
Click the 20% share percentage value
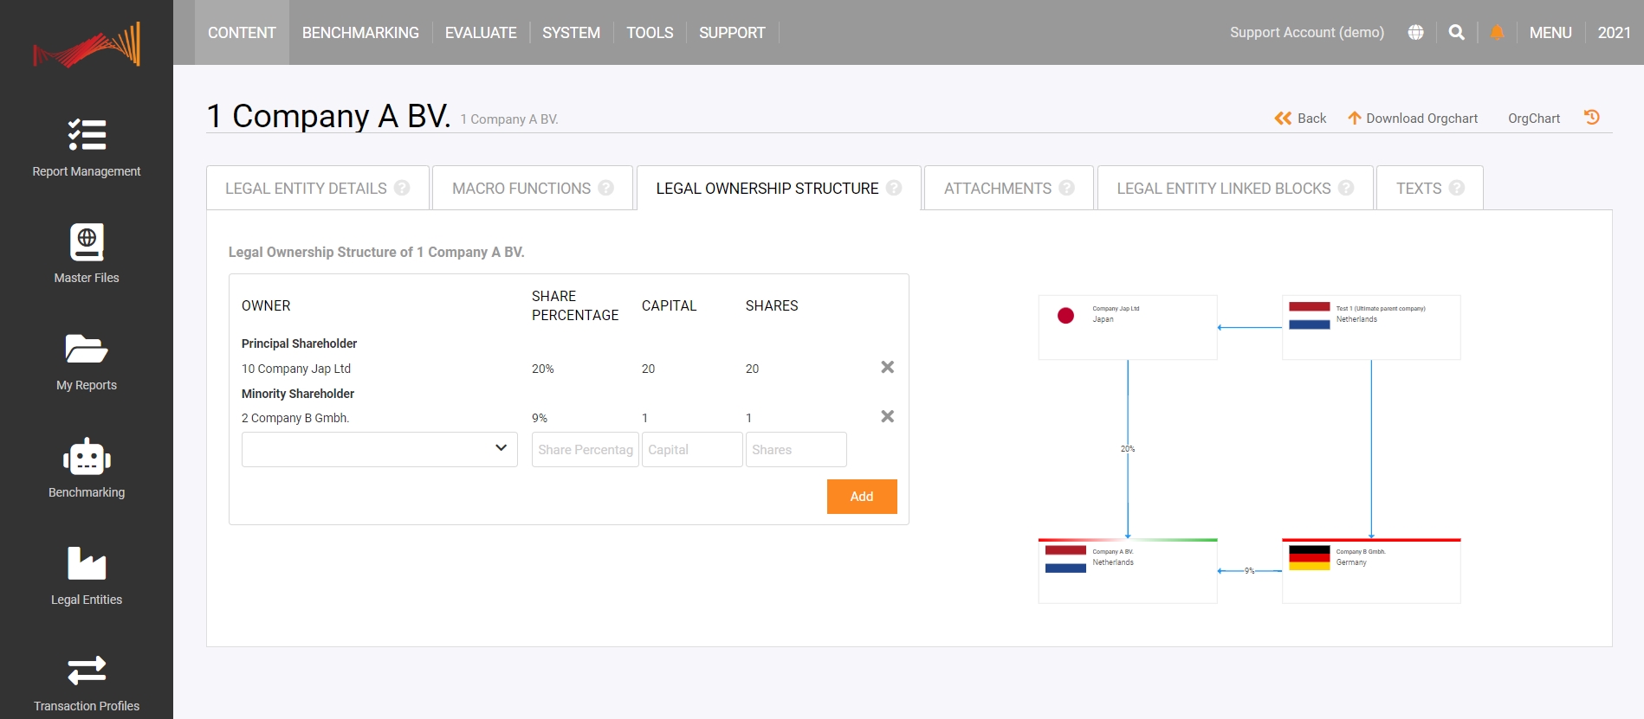coord(542,369)
